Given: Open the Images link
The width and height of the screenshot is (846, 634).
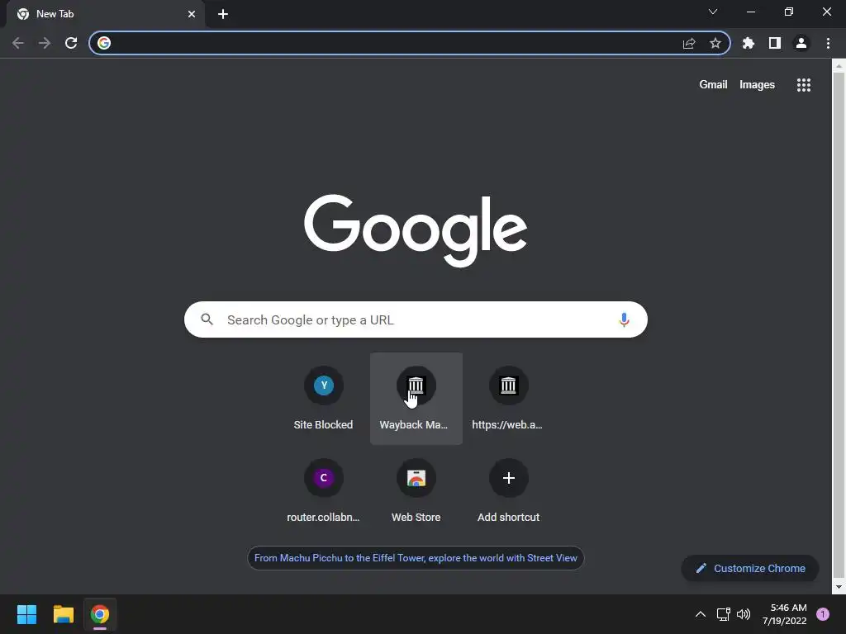Looking at the screenshot, I should (757, 85).
